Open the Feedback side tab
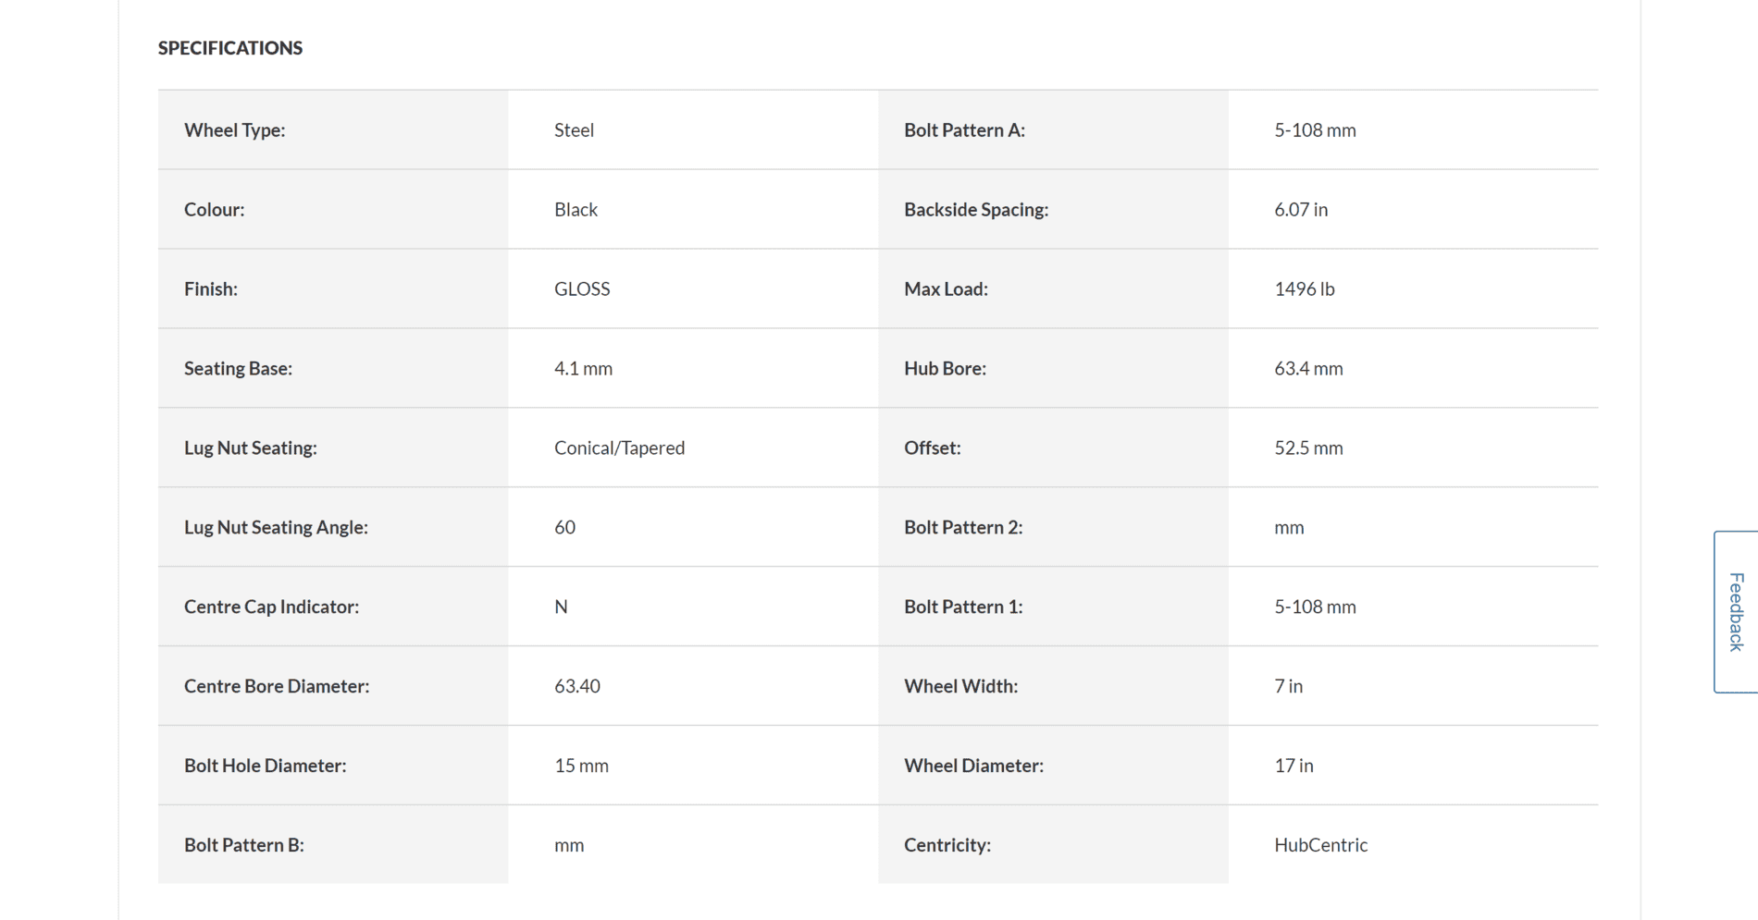Screen dimensions: 1758x920 pos(1736,611)
